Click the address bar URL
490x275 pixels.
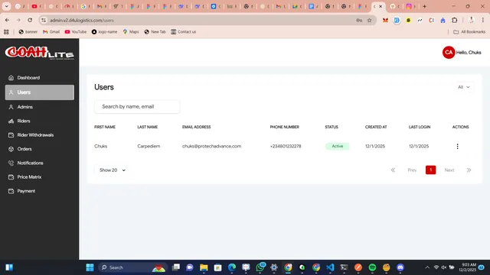pos(82,21)
